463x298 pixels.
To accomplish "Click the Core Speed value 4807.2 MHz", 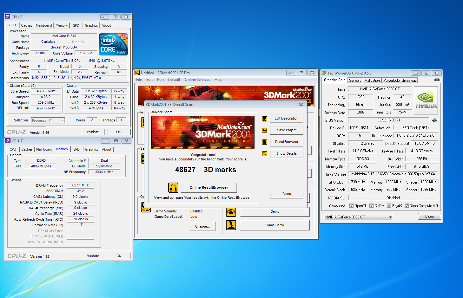I will pos(46,91).
